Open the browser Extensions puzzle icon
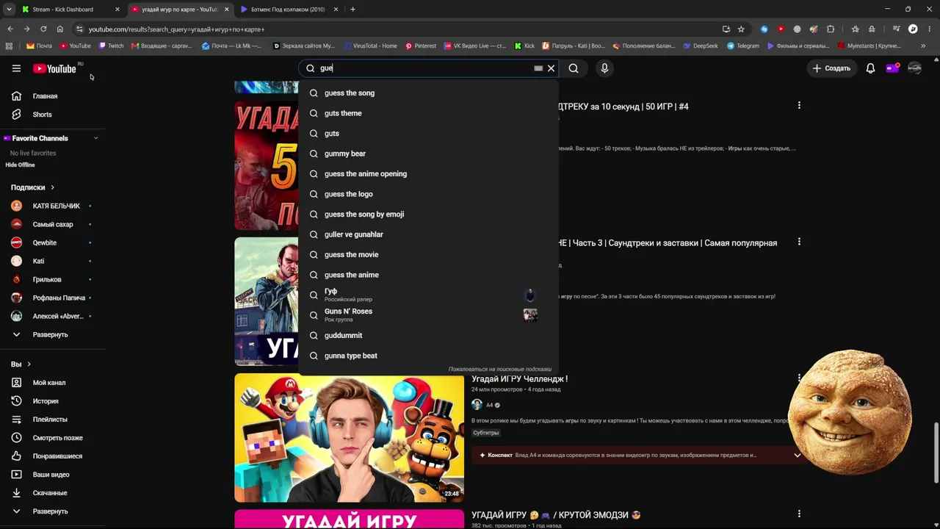940x529 pixels. 831,29
